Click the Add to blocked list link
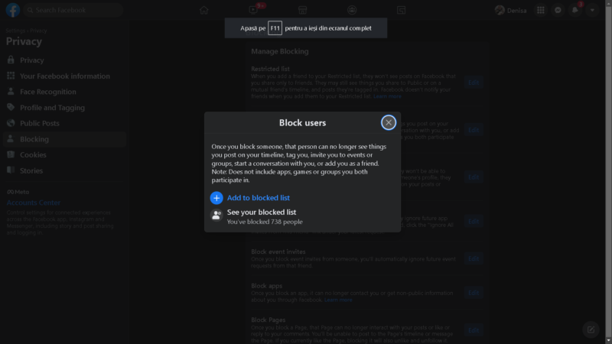The height and width of the screenshot is (344, 612). 260,198
